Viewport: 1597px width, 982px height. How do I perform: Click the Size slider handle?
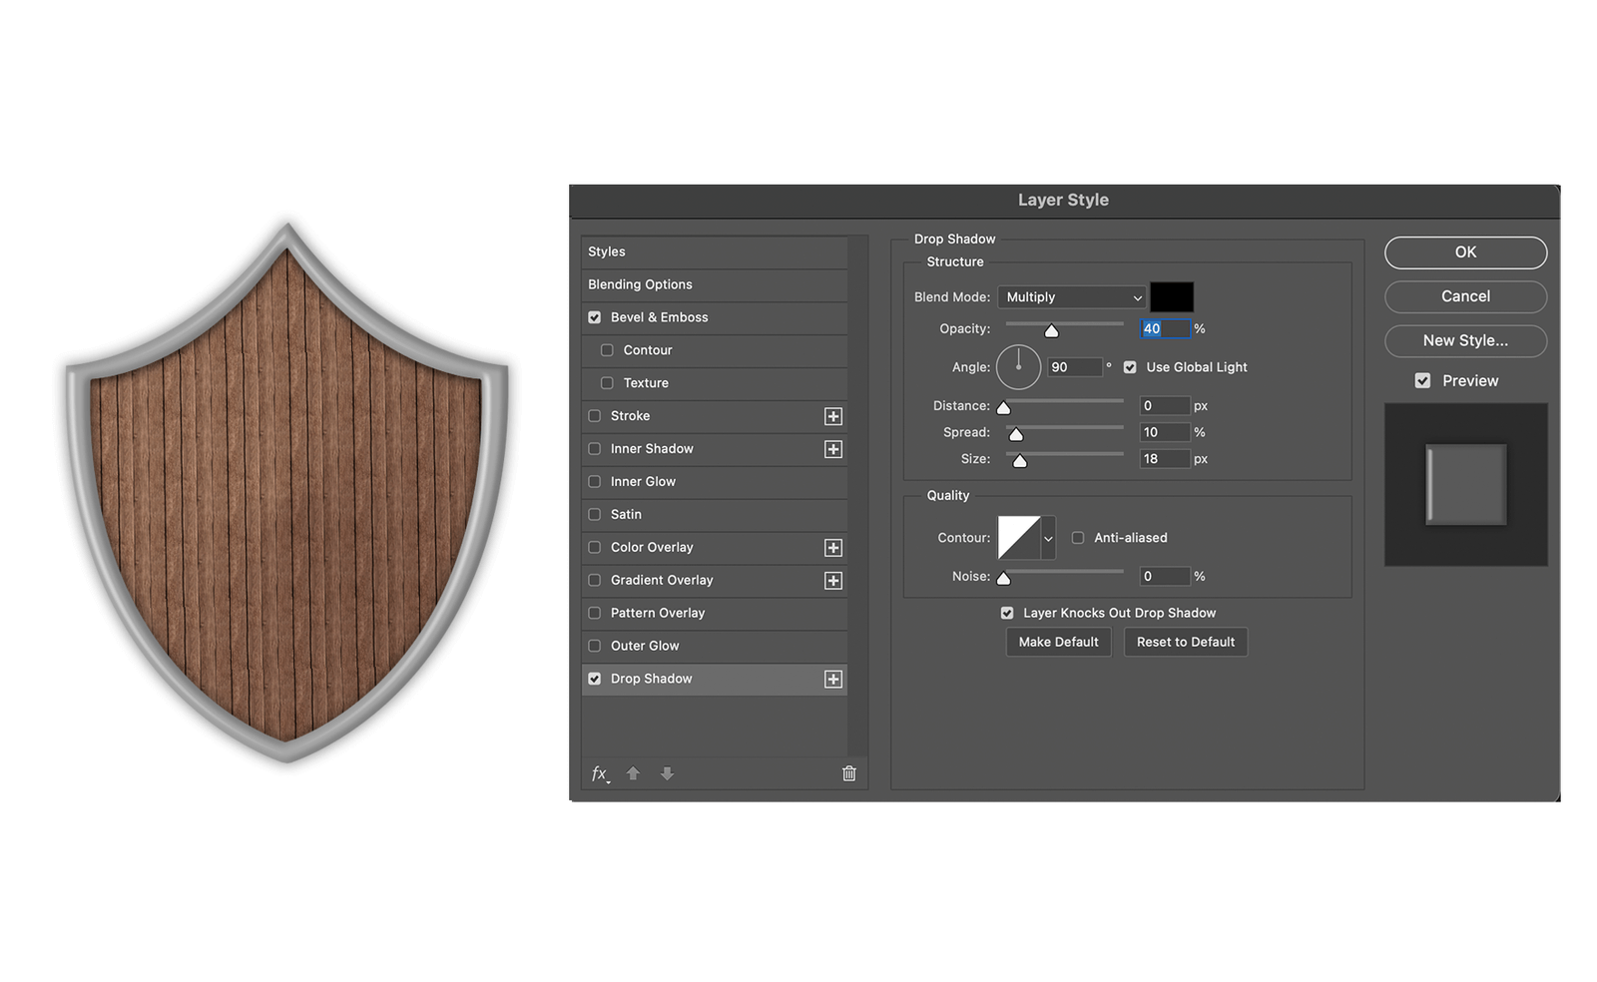point(1020,461)
